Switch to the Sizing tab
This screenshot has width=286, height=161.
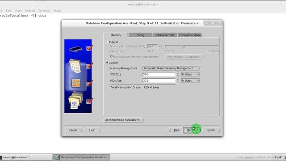tap(140, 35)
